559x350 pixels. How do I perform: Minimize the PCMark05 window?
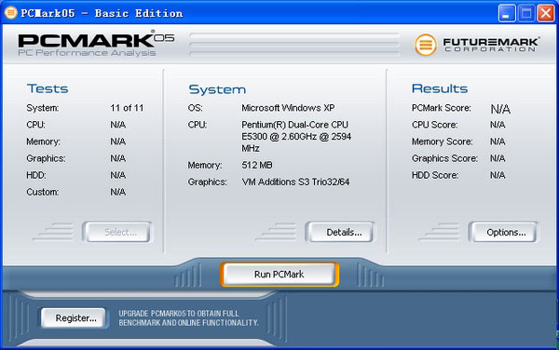pos(507,14)
